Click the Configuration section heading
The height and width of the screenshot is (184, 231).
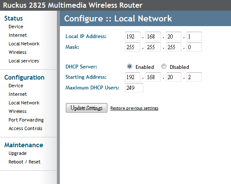tap(24, 77)
